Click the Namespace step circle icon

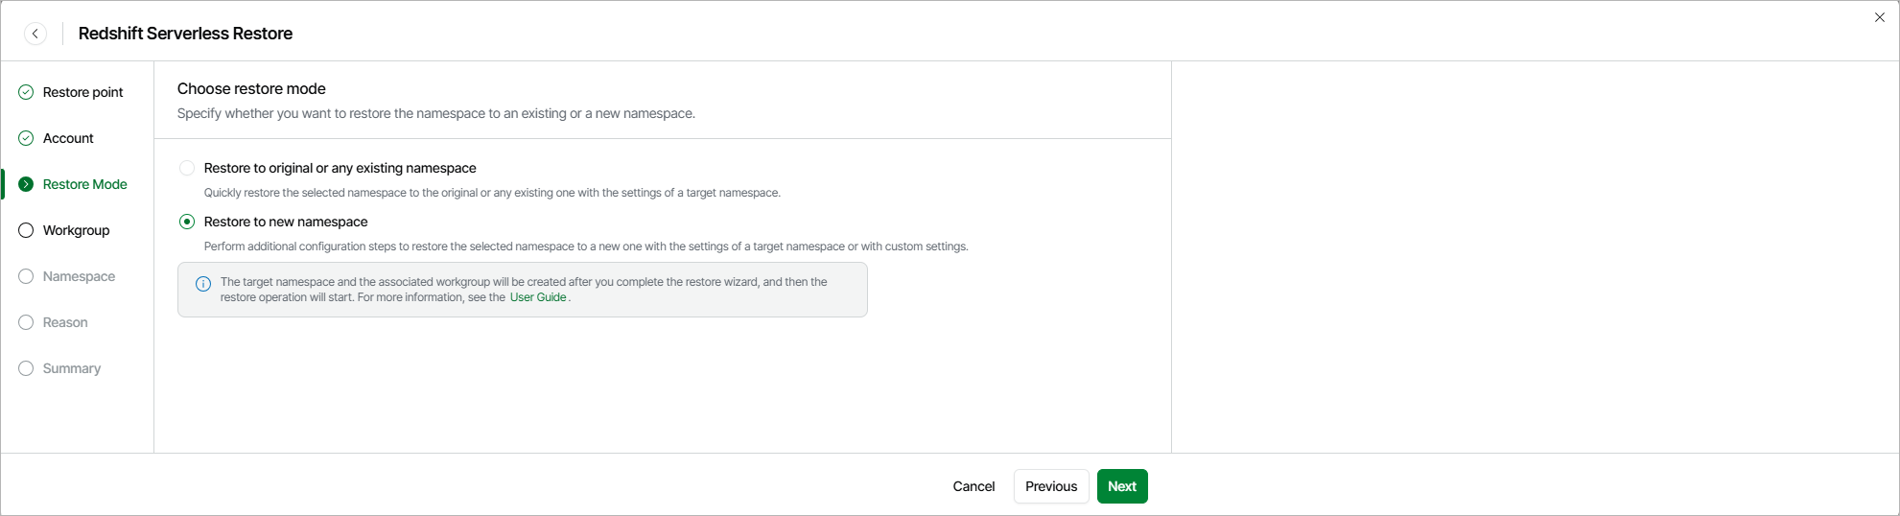tap(26, 276)
